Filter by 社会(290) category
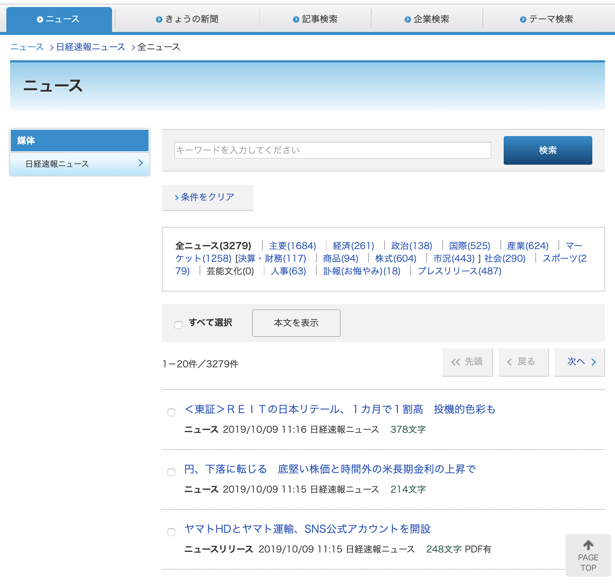Screen dimensions: 615x583 pos(505,258)
